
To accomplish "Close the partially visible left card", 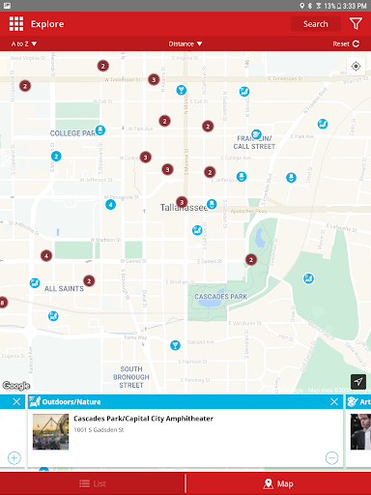I will point(16,401).
